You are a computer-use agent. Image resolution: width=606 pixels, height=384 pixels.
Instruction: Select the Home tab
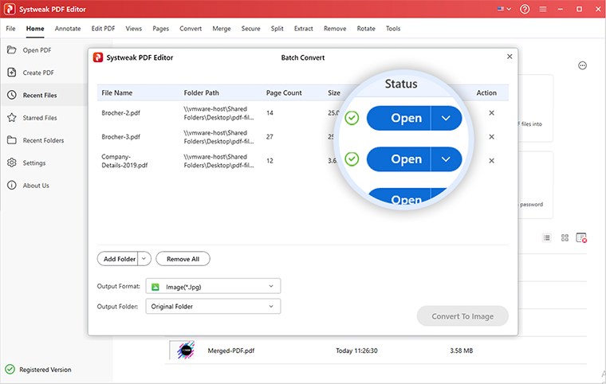point(35,29)
